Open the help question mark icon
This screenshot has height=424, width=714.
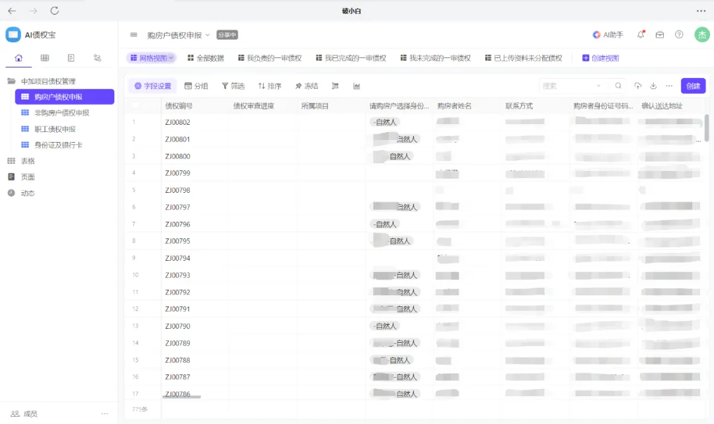point(679,35)
